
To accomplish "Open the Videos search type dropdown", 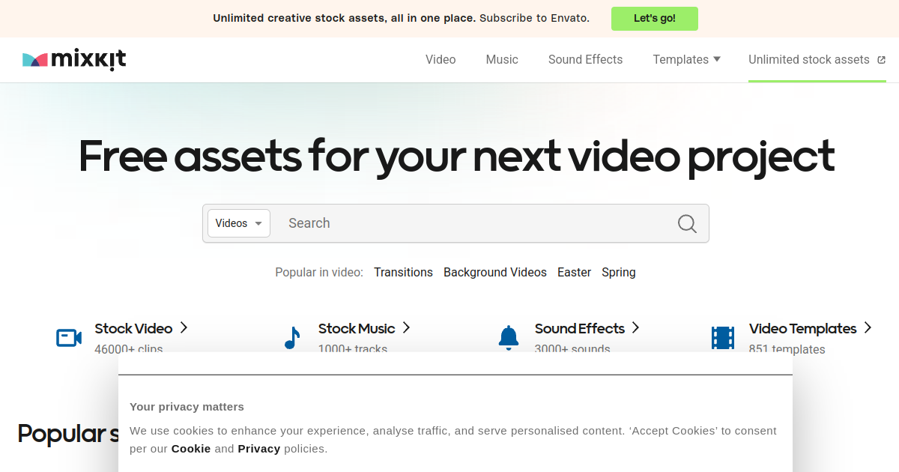I will point(238,223).
